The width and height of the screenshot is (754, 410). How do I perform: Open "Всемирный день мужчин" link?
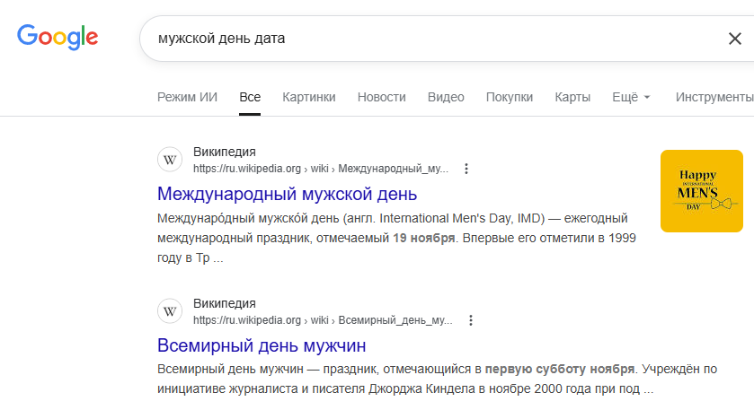pos(262,345)
